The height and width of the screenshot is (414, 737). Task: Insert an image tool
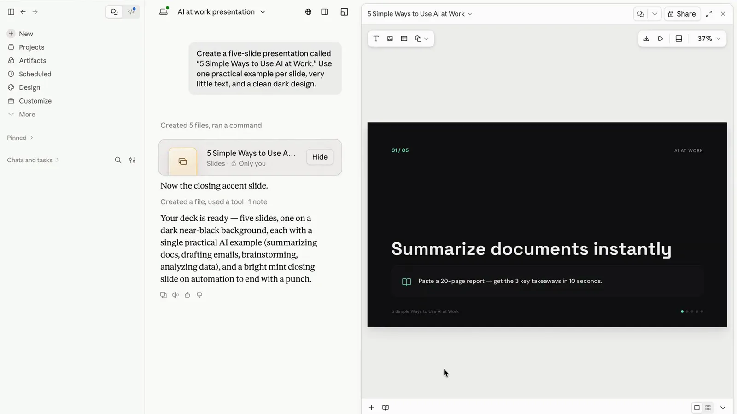tap(390, 39)
